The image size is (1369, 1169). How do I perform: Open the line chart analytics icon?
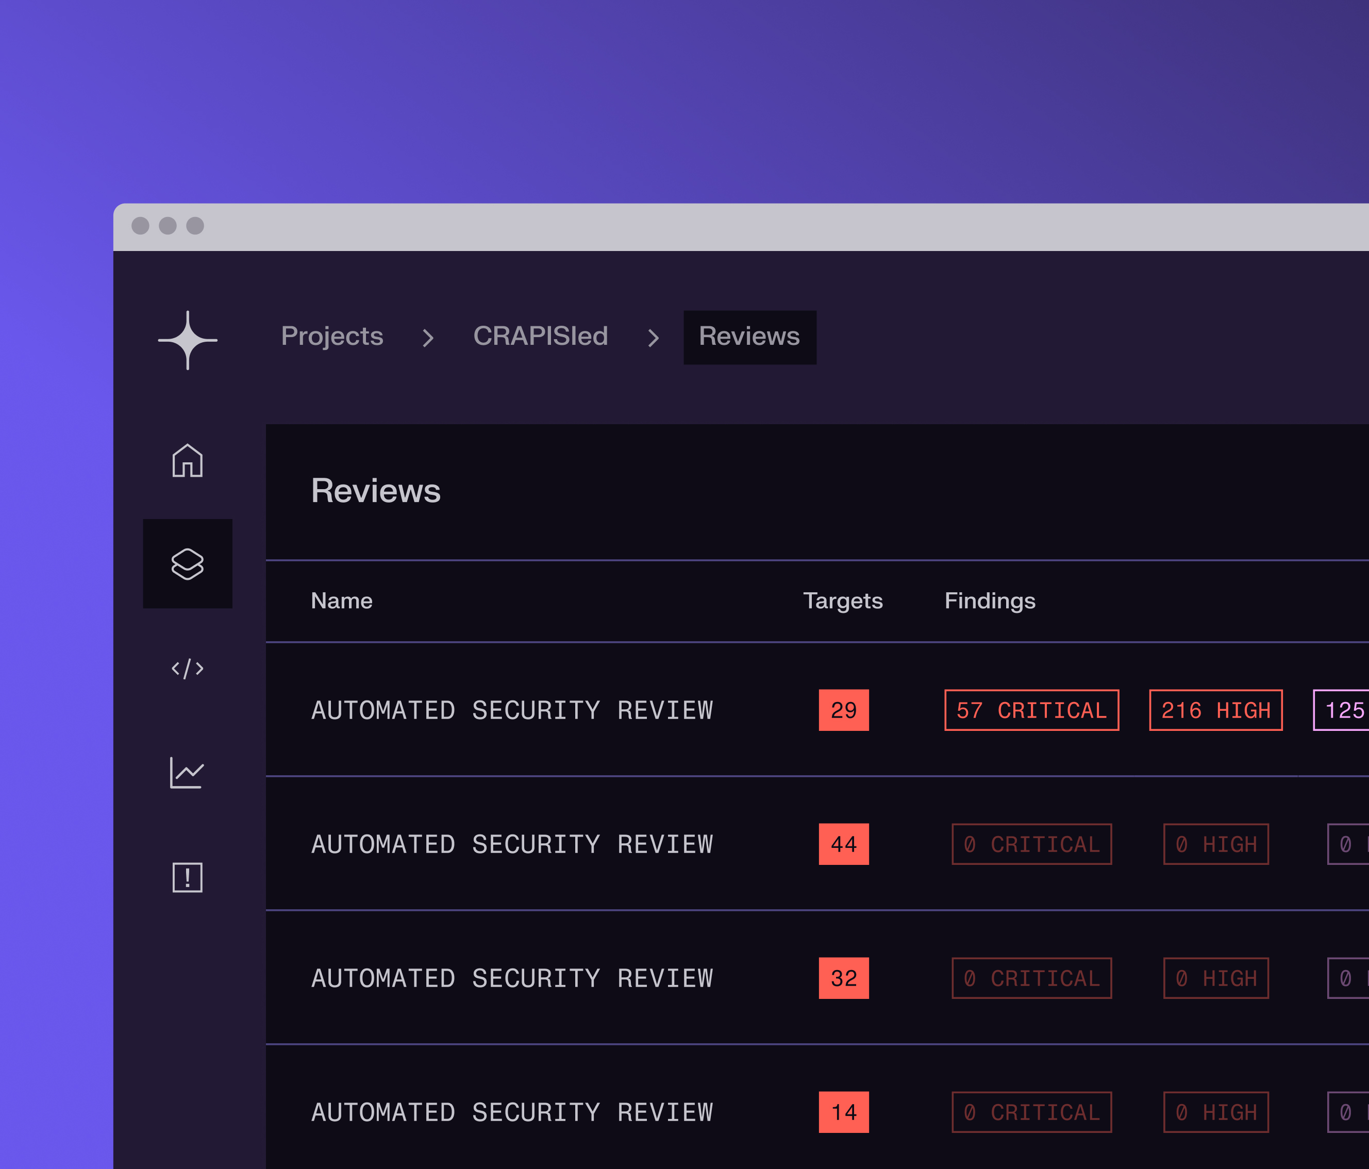(188, 773)
